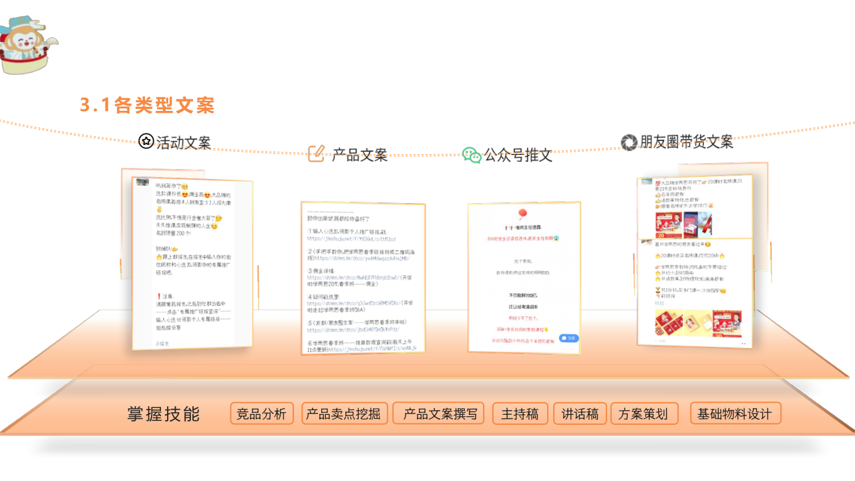Choose the 主持稿 skill tag
This screenshot has width=855, height=481.
520,414
